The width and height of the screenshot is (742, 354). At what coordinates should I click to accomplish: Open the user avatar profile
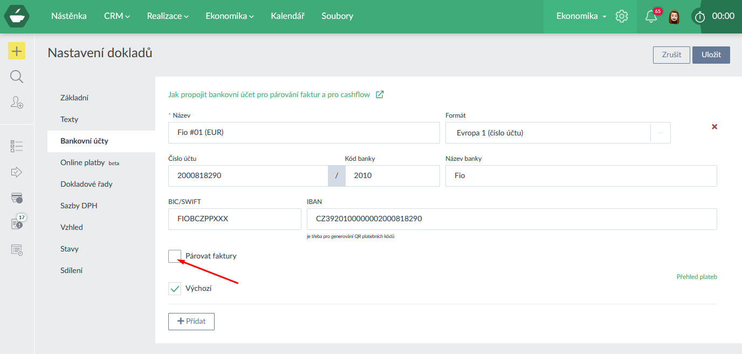674,17
